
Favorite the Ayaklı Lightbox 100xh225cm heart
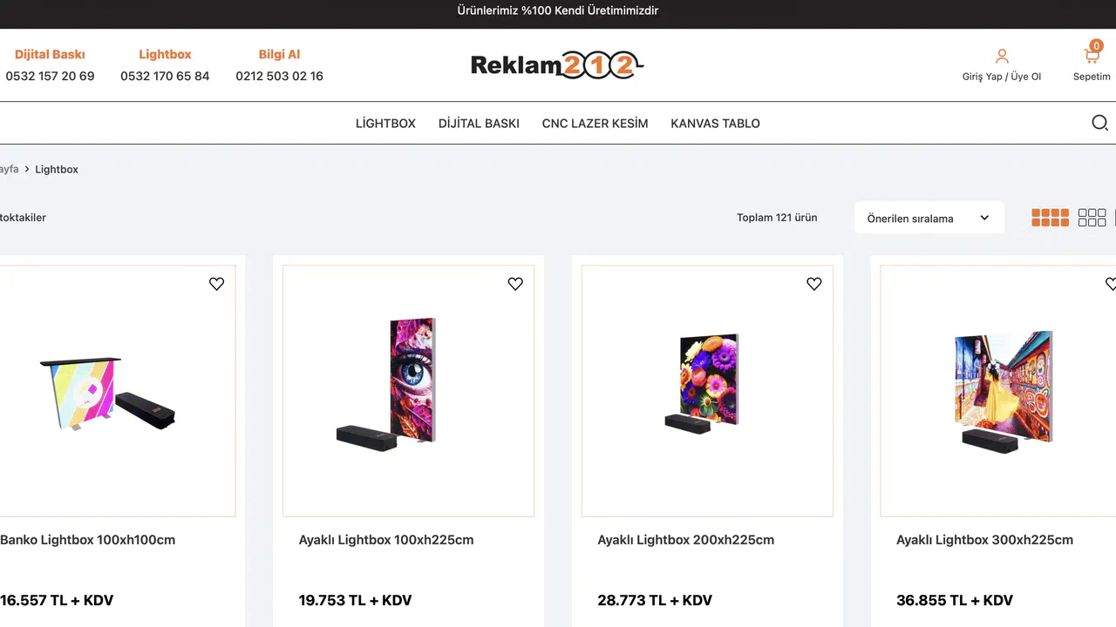(515, 284)
